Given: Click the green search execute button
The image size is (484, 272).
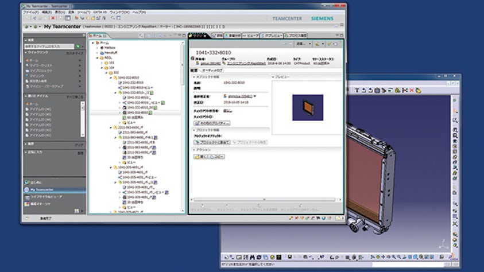Looking at the screenshot, I should [78, 46].
